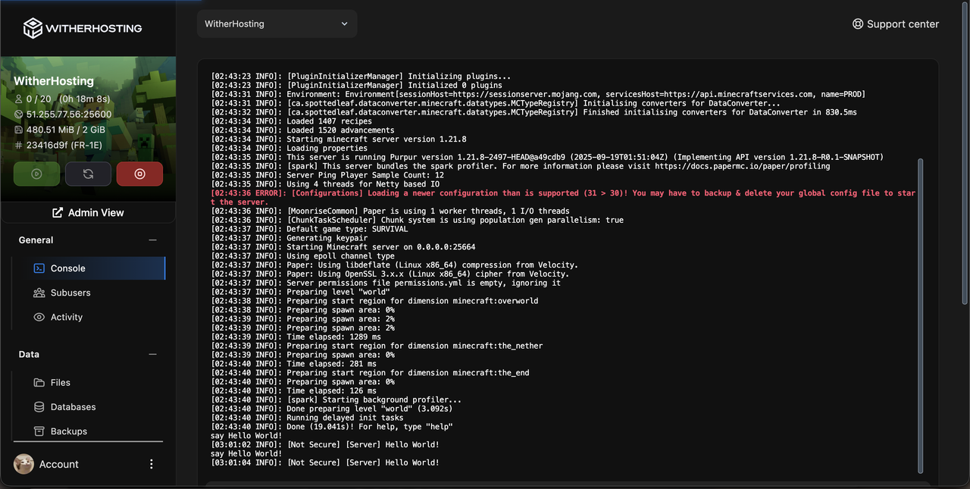
Task: Click the '[03:01:04 INFO]' Hello World log line
Action: (x=325, y=462)
